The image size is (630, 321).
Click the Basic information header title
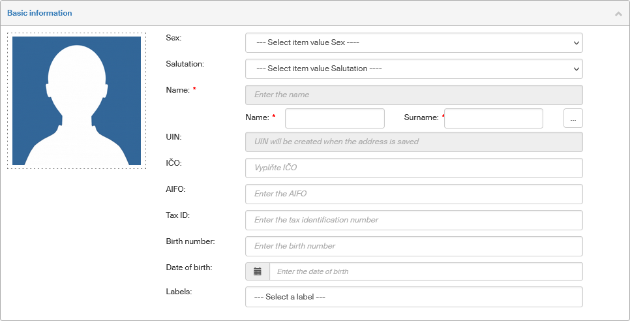(x=40, y=13)
